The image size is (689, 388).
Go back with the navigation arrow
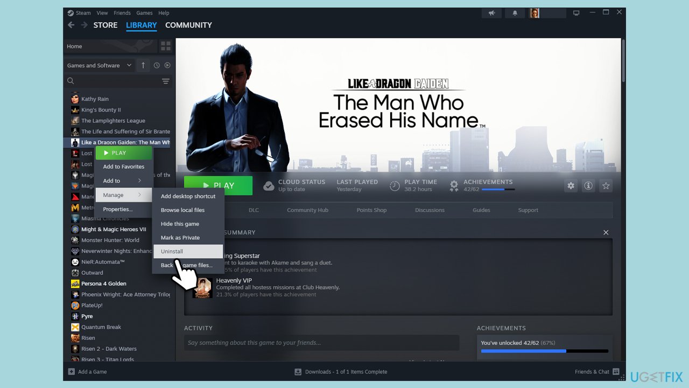(x=71, y=25)
